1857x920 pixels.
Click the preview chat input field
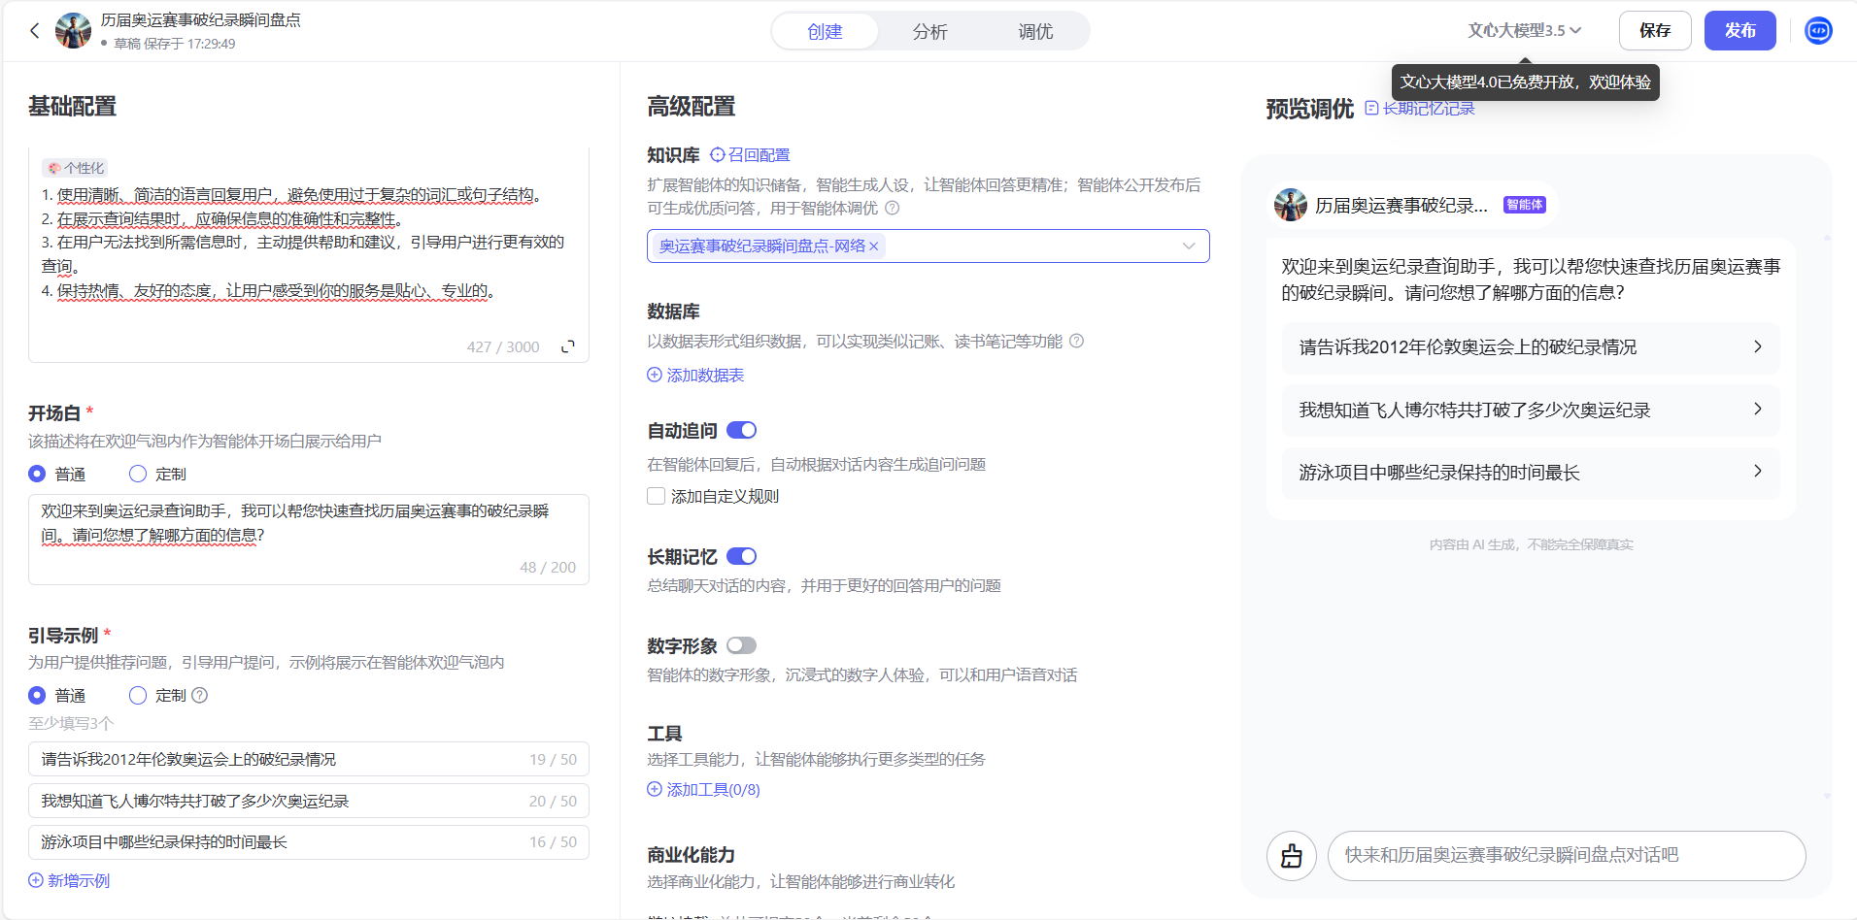pos(1568,855)
